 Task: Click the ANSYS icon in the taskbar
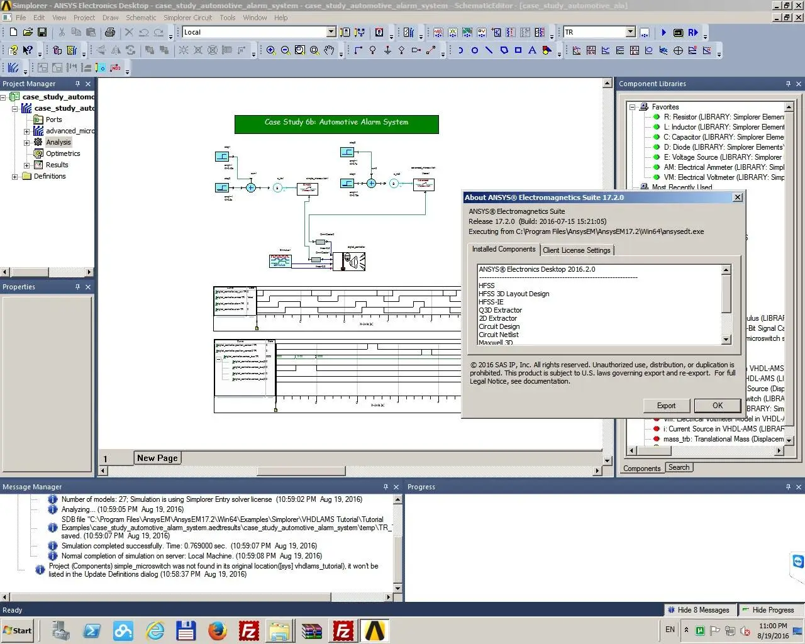(375, 630)
